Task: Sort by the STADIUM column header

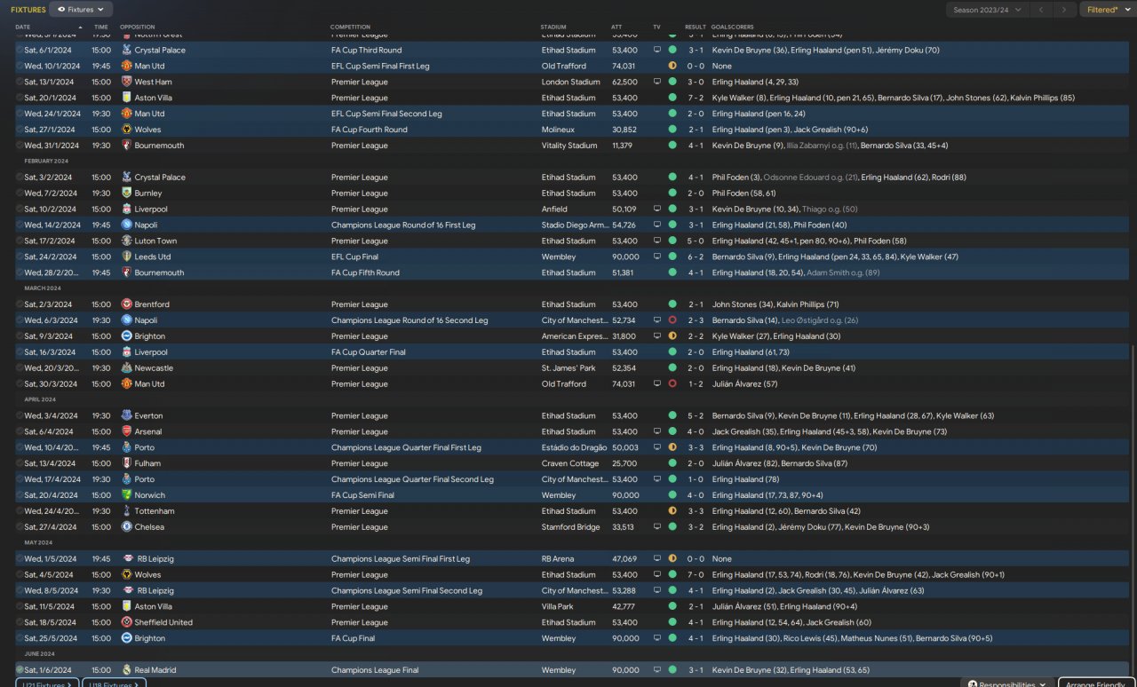Action: coord(553,28)
